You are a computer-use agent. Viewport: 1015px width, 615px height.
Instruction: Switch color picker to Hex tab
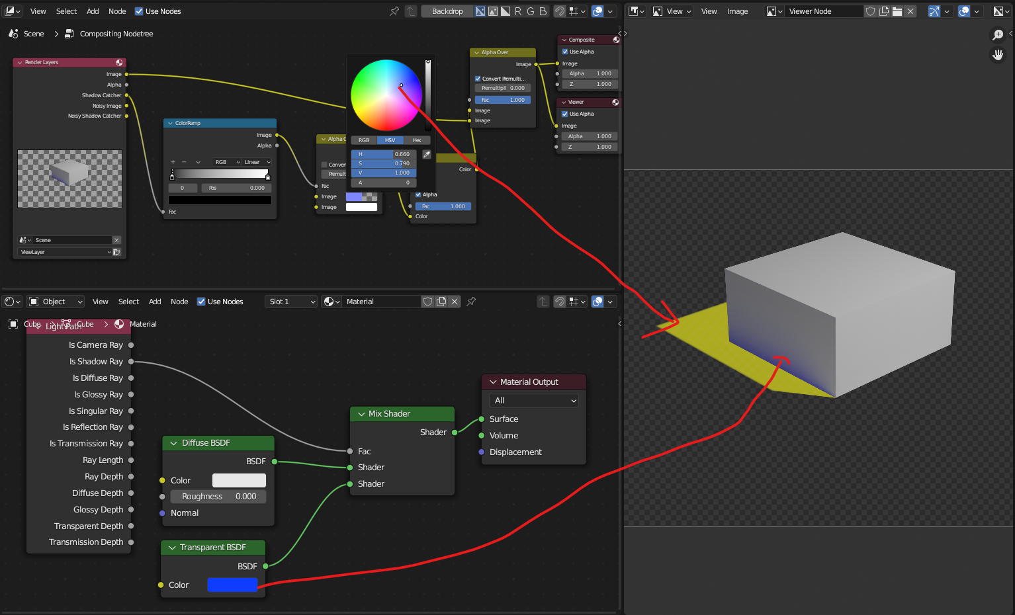[x=417, y=140]
